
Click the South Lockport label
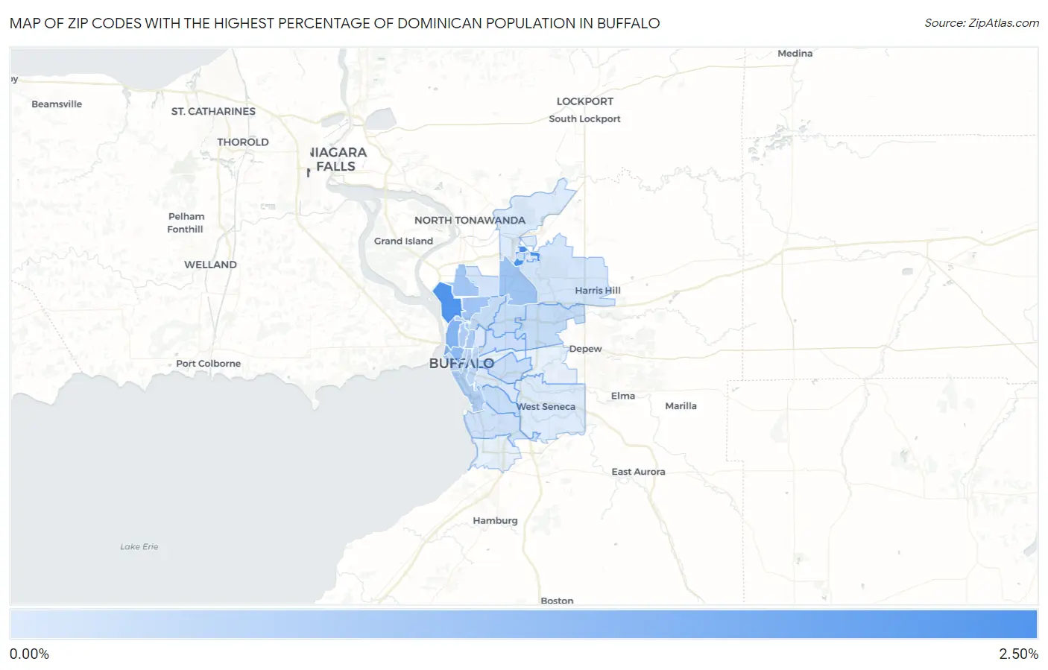[584, 118]
